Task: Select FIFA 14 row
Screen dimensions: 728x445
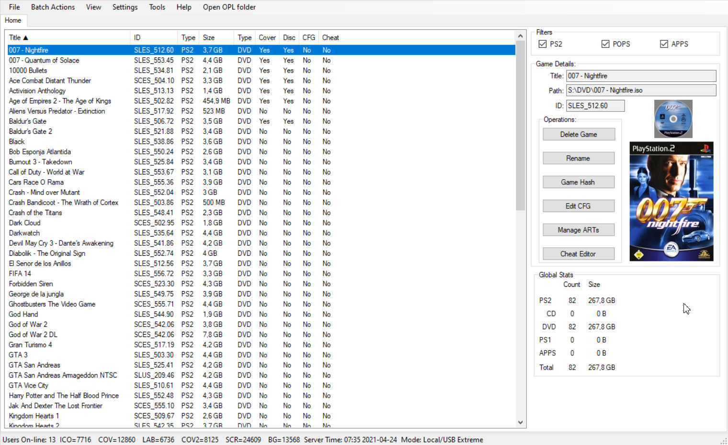Action: [x=261, y=273]
